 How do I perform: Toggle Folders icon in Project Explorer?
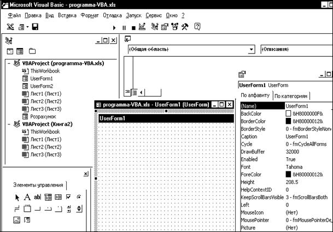click(32, 51)
